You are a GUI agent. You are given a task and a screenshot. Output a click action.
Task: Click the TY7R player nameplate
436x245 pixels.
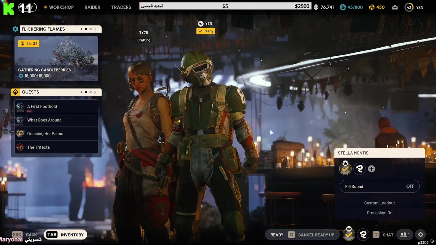tap(144, 33)
